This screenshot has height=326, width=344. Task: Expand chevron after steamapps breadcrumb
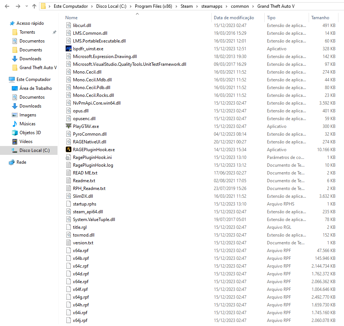[x=227, y=6]
